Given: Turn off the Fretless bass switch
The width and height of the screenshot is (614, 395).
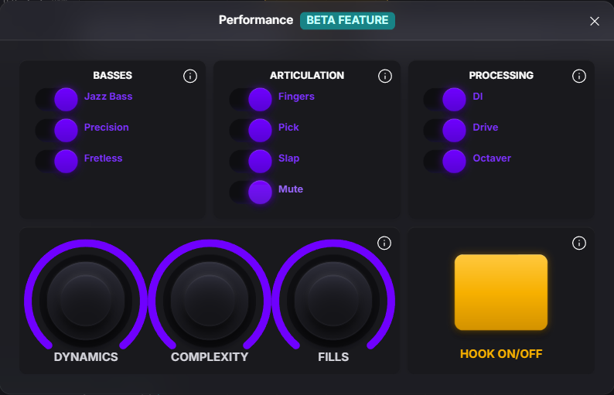Looking at the screenshot, I should point(57,161).
